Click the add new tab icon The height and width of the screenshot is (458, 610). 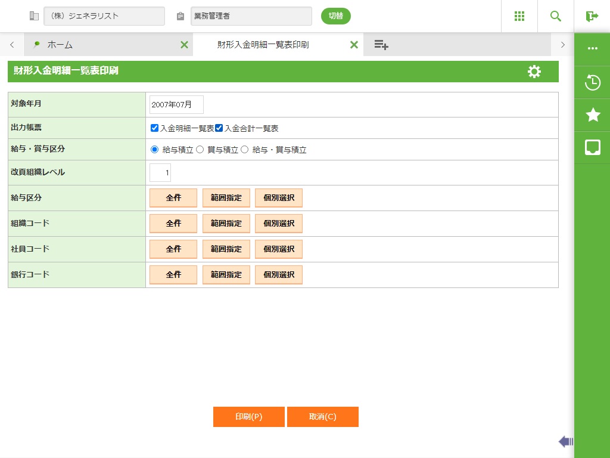(x=381, y=45)
